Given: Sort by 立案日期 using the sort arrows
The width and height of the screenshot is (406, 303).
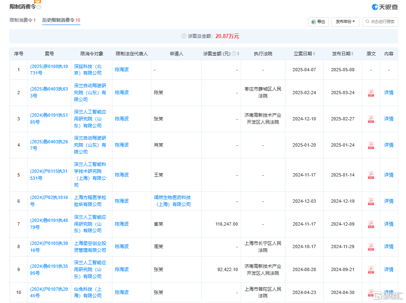Looking at the screenshot, I should point(314,54).
